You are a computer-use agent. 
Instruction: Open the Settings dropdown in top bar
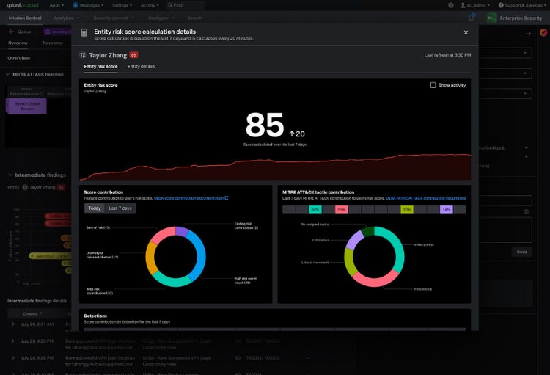(x=122, y=5)
